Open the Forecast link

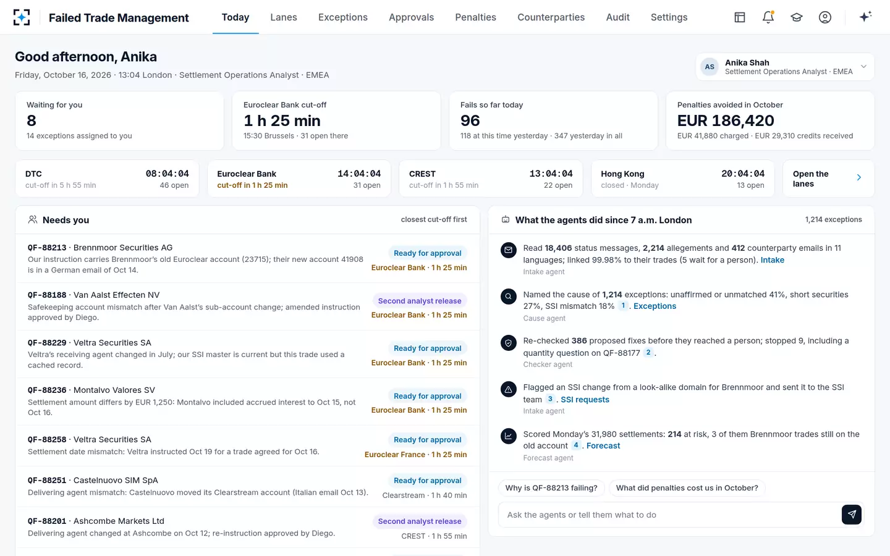[603, 446]
